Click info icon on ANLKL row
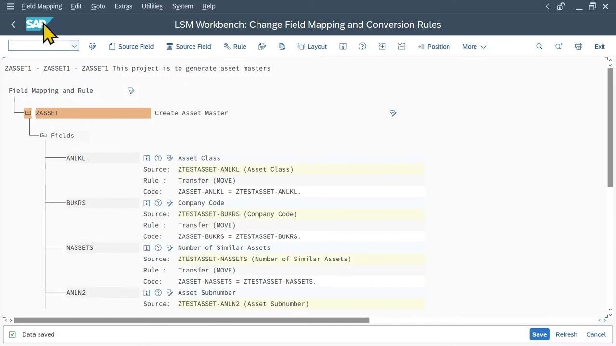The width and height of the screenshot is (616, 346). pyautogui.click(x=147, y=158)
